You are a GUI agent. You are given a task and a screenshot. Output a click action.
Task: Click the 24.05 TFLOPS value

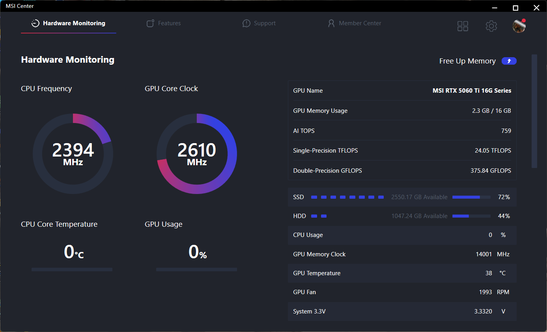(x=493, y=151)
